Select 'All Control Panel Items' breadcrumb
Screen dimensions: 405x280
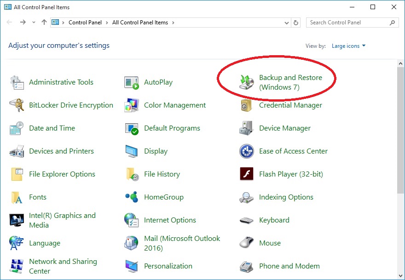(x=140, y=23)
